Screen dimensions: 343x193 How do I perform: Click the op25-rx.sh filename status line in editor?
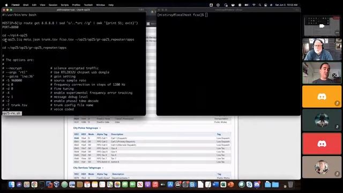coord(12,113)
